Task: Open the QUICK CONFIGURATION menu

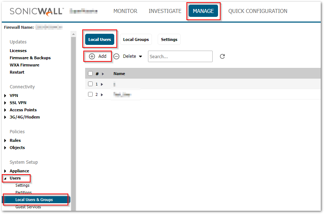Action: point(258,11)
